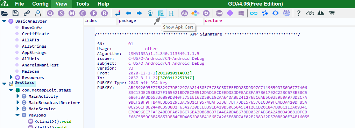
Task: Select AndroidManifest in the tree
Action: coord(40,65)
